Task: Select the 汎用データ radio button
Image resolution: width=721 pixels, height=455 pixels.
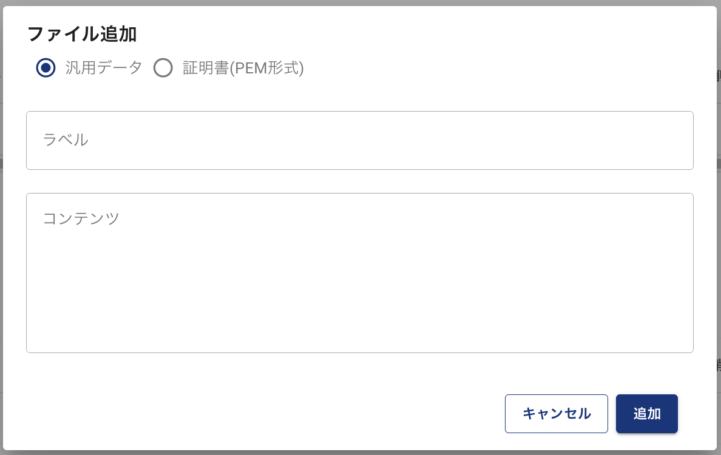Action: tap(46, 68)
